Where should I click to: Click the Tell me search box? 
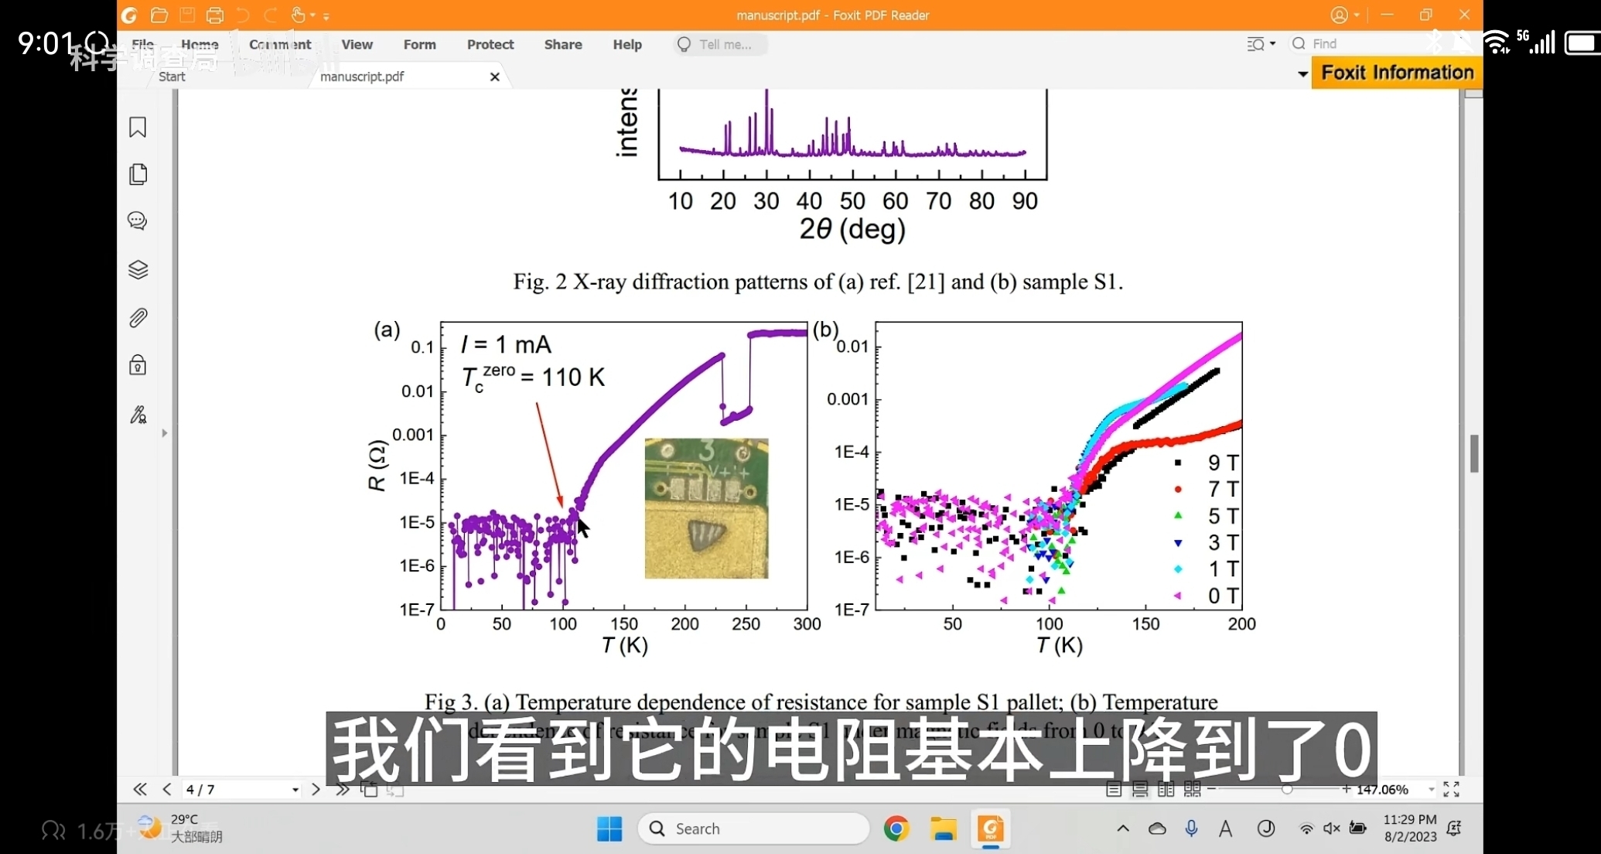[x=718, y=44]
